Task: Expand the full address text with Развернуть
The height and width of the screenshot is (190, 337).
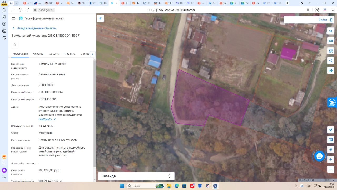Action: click(47, 119)
